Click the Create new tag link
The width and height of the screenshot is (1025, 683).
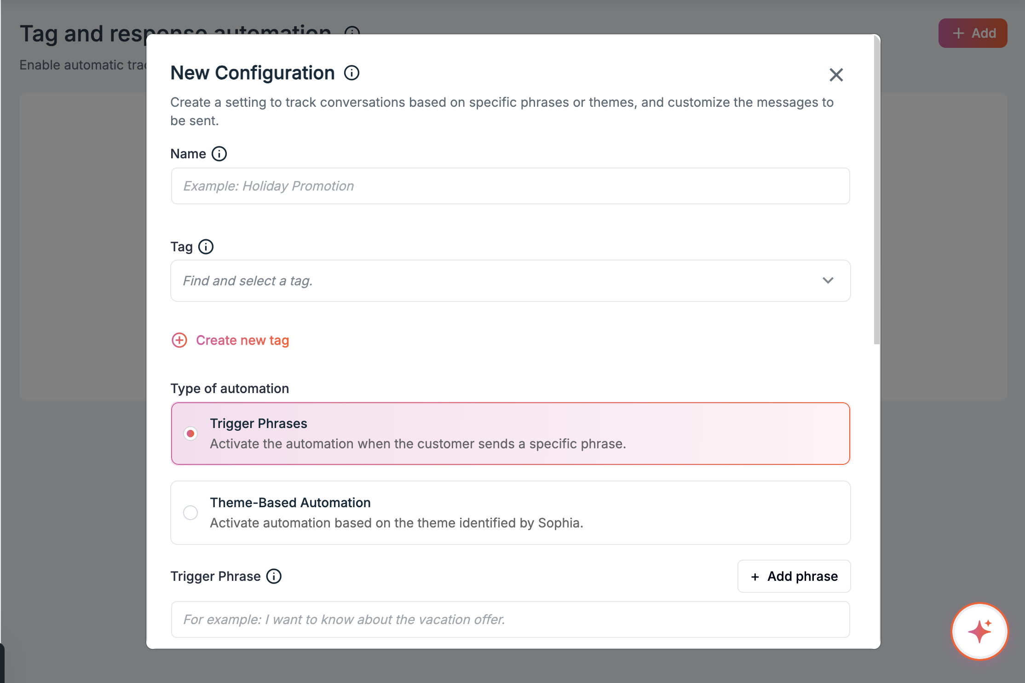point(242,340)
